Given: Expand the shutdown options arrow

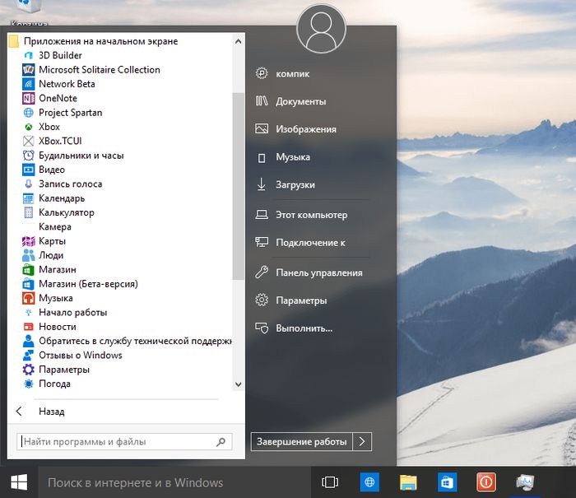Looking at the screenshot, I should tap(363, 442).
